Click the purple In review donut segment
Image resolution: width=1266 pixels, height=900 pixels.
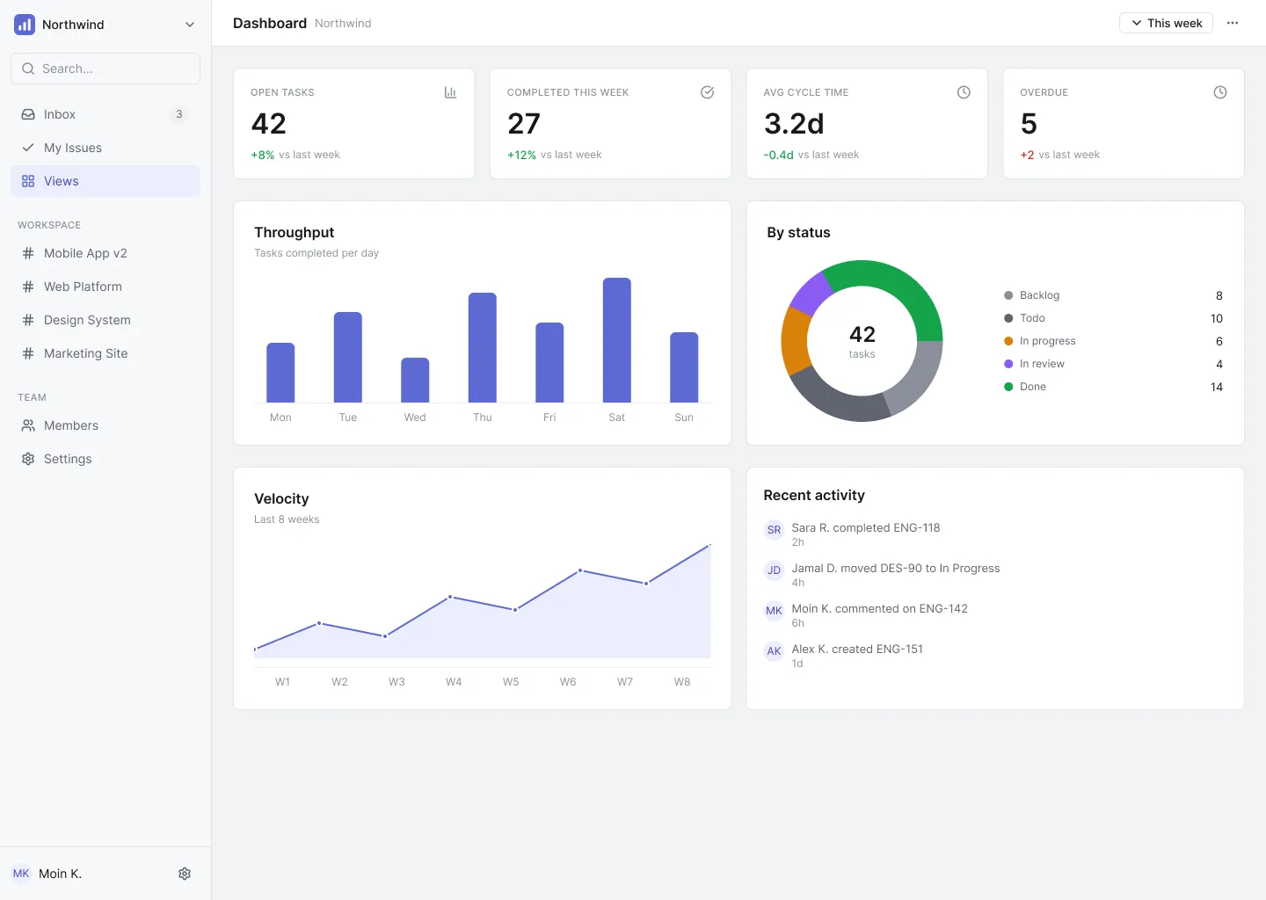[811, 294]
